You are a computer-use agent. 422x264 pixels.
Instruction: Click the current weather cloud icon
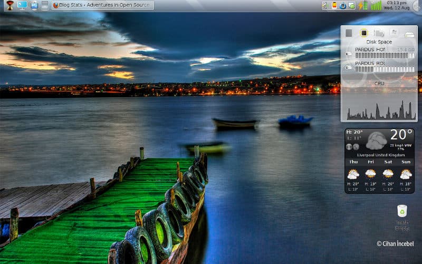376,141
